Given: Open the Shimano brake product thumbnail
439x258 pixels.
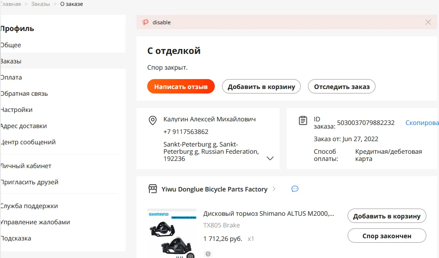Looking at the screenshot, I should coord(172,234).
